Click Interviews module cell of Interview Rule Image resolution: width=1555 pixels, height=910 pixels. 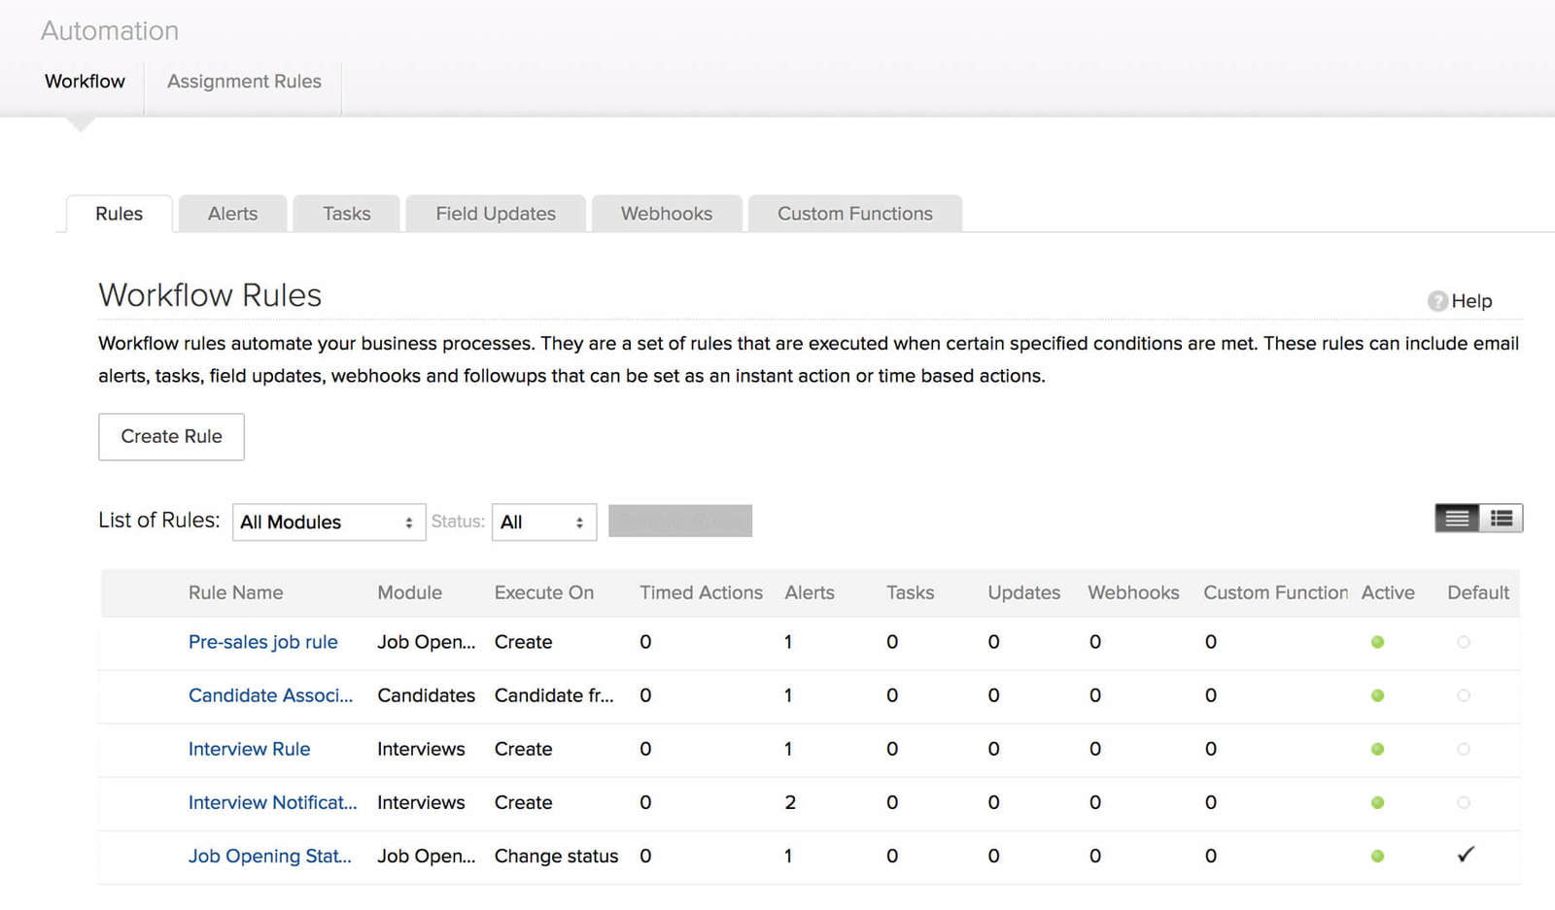coord(421,749)
